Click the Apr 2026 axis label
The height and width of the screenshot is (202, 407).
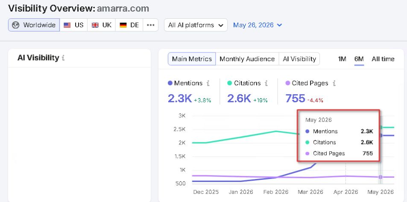tap(346, 192)
